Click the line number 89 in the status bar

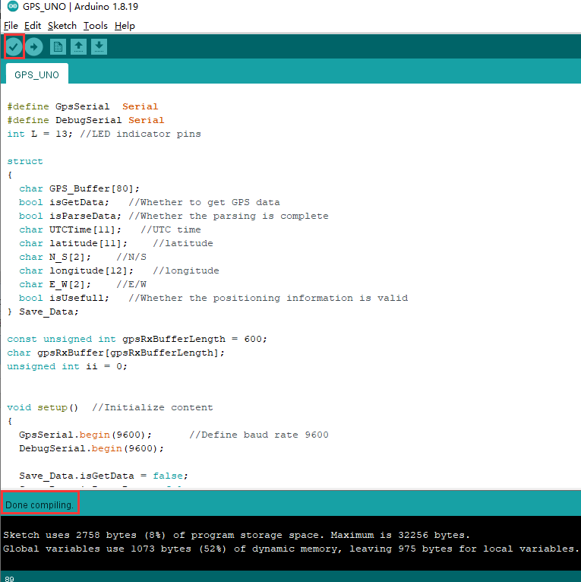tap(10, 579)
